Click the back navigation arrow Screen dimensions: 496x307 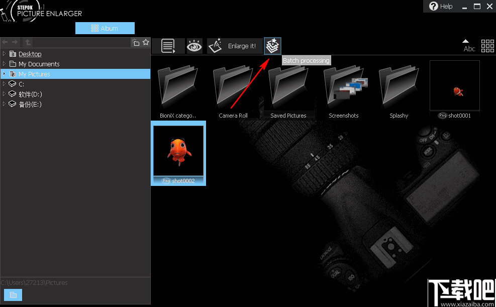(x=5, y=42)
